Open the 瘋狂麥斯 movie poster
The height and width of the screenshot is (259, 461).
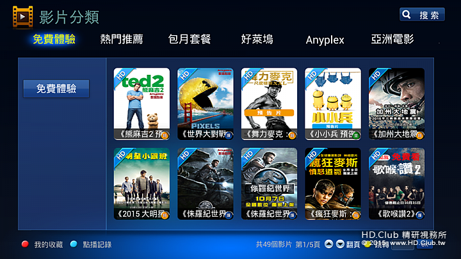(x=333, y=184)
